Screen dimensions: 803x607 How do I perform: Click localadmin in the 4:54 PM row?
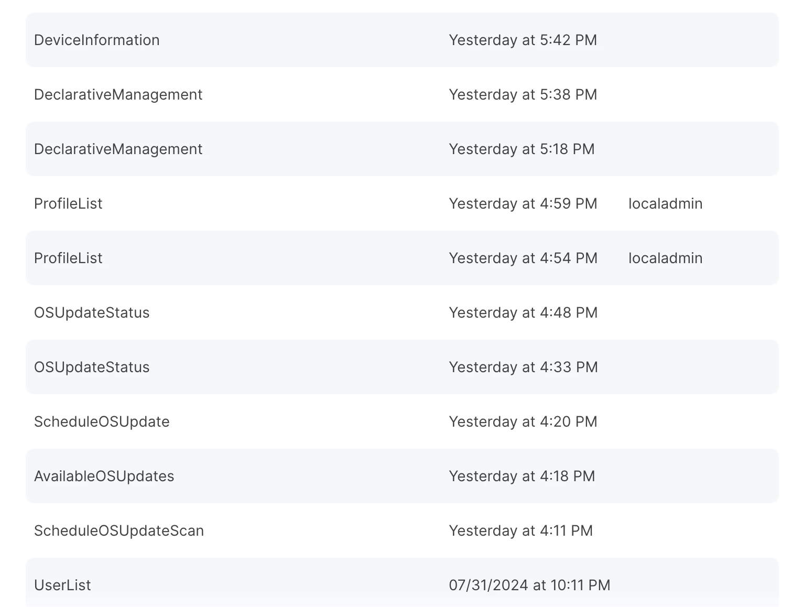pyautogui.click(x=665, y=258)
